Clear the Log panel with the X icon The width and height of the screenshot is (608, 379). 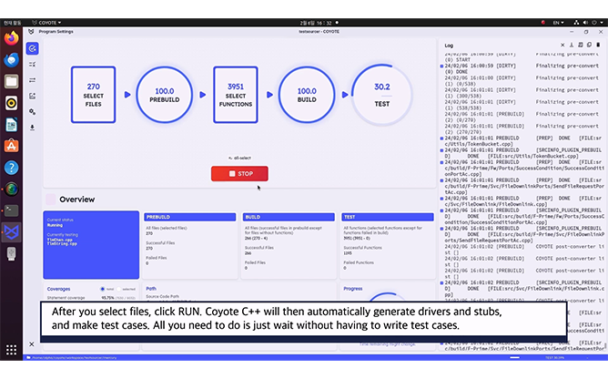(x=562, y=45)
